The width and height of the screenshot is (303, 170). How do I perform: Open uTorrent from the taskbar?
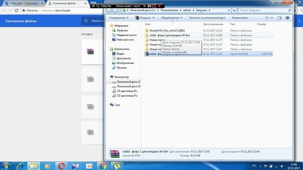pyautogui.click(x=117, y=166)
